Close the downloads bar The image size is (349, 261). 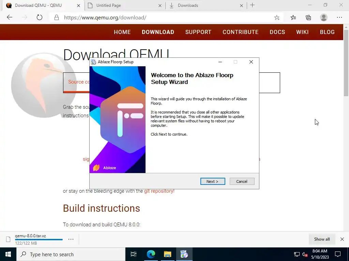[342, 239]
